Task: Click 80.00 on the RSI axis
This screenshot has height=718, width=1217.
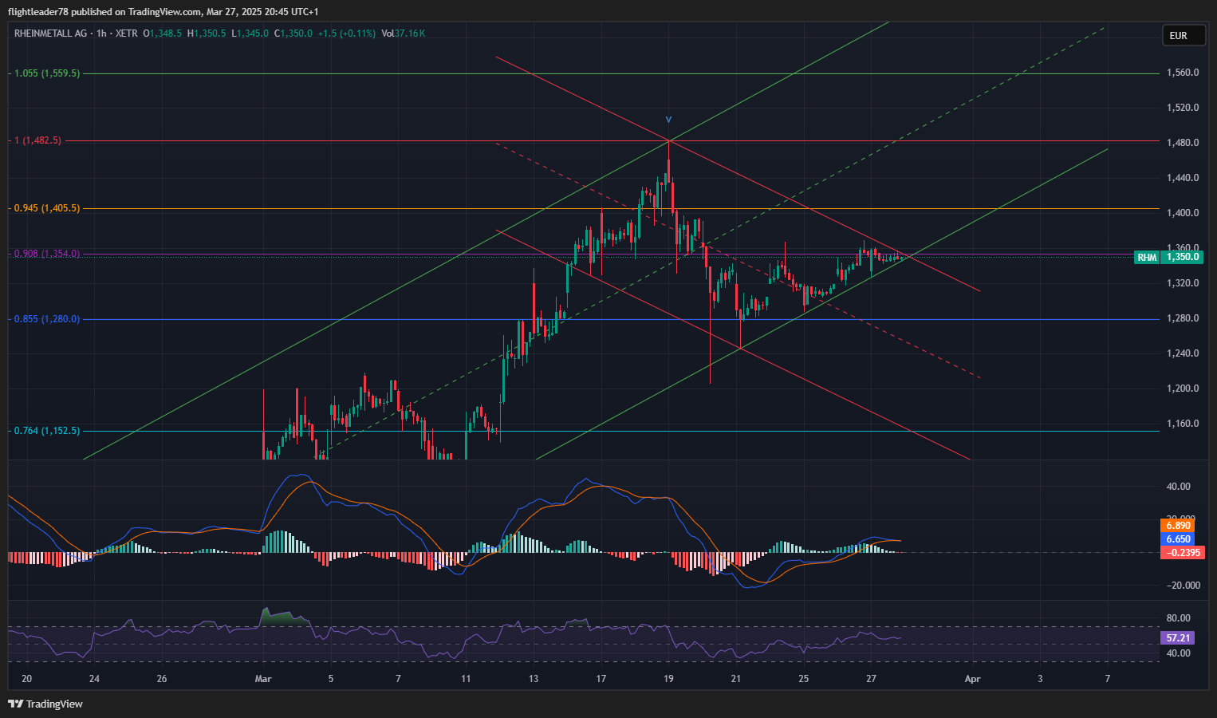Action: point(1179,618)
